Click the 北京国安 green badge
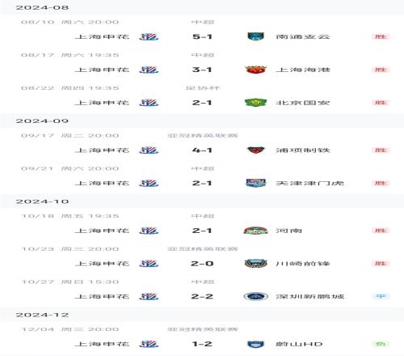 click(x=255, y=103)
